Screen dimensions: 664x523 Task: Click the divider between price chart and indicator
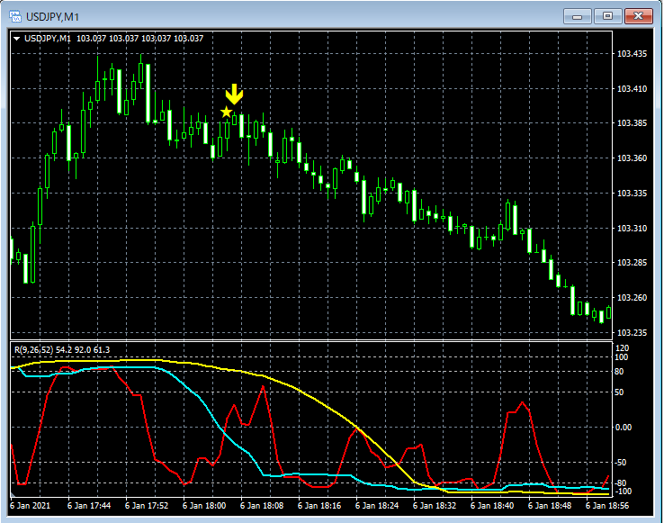click(310, 340)
